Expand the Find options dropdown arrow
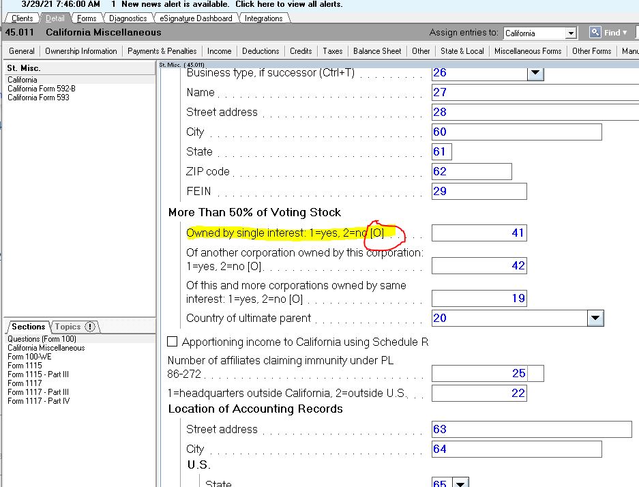Screen dimensions: 639x487 click(624, 31)
